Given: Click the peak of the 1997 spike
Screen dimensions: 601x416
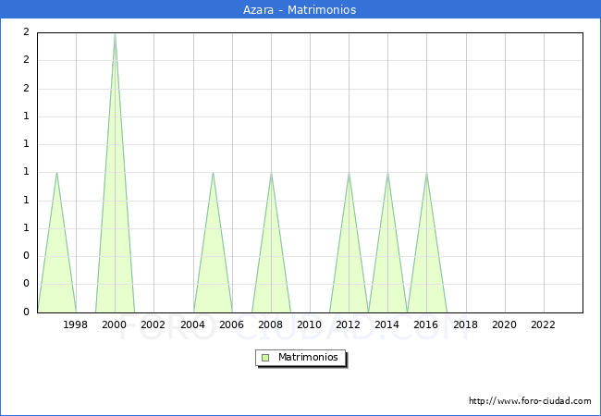Looking at the screenshot, I should pyautogui.click(x=56, y=173).
